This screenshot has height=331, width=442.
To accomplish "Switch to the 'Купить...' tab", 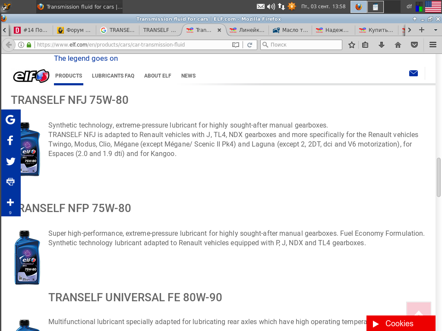I will [377, 30].
